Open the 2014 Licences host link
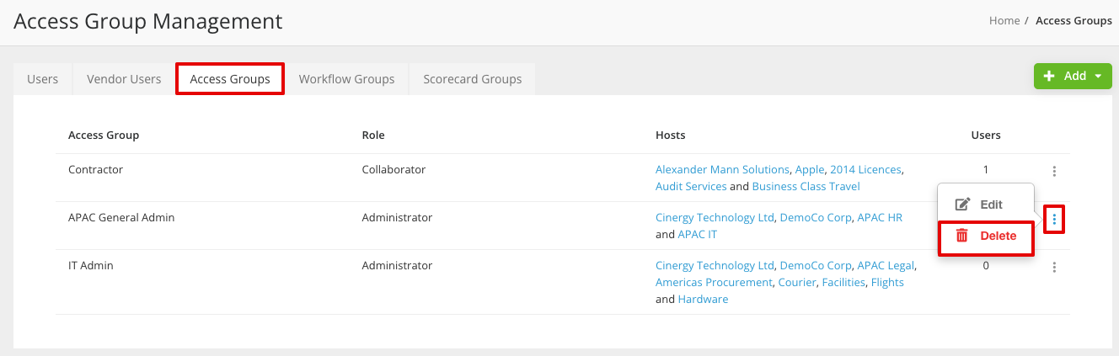Screen dimensions: 1119x356 click(865, 169)
